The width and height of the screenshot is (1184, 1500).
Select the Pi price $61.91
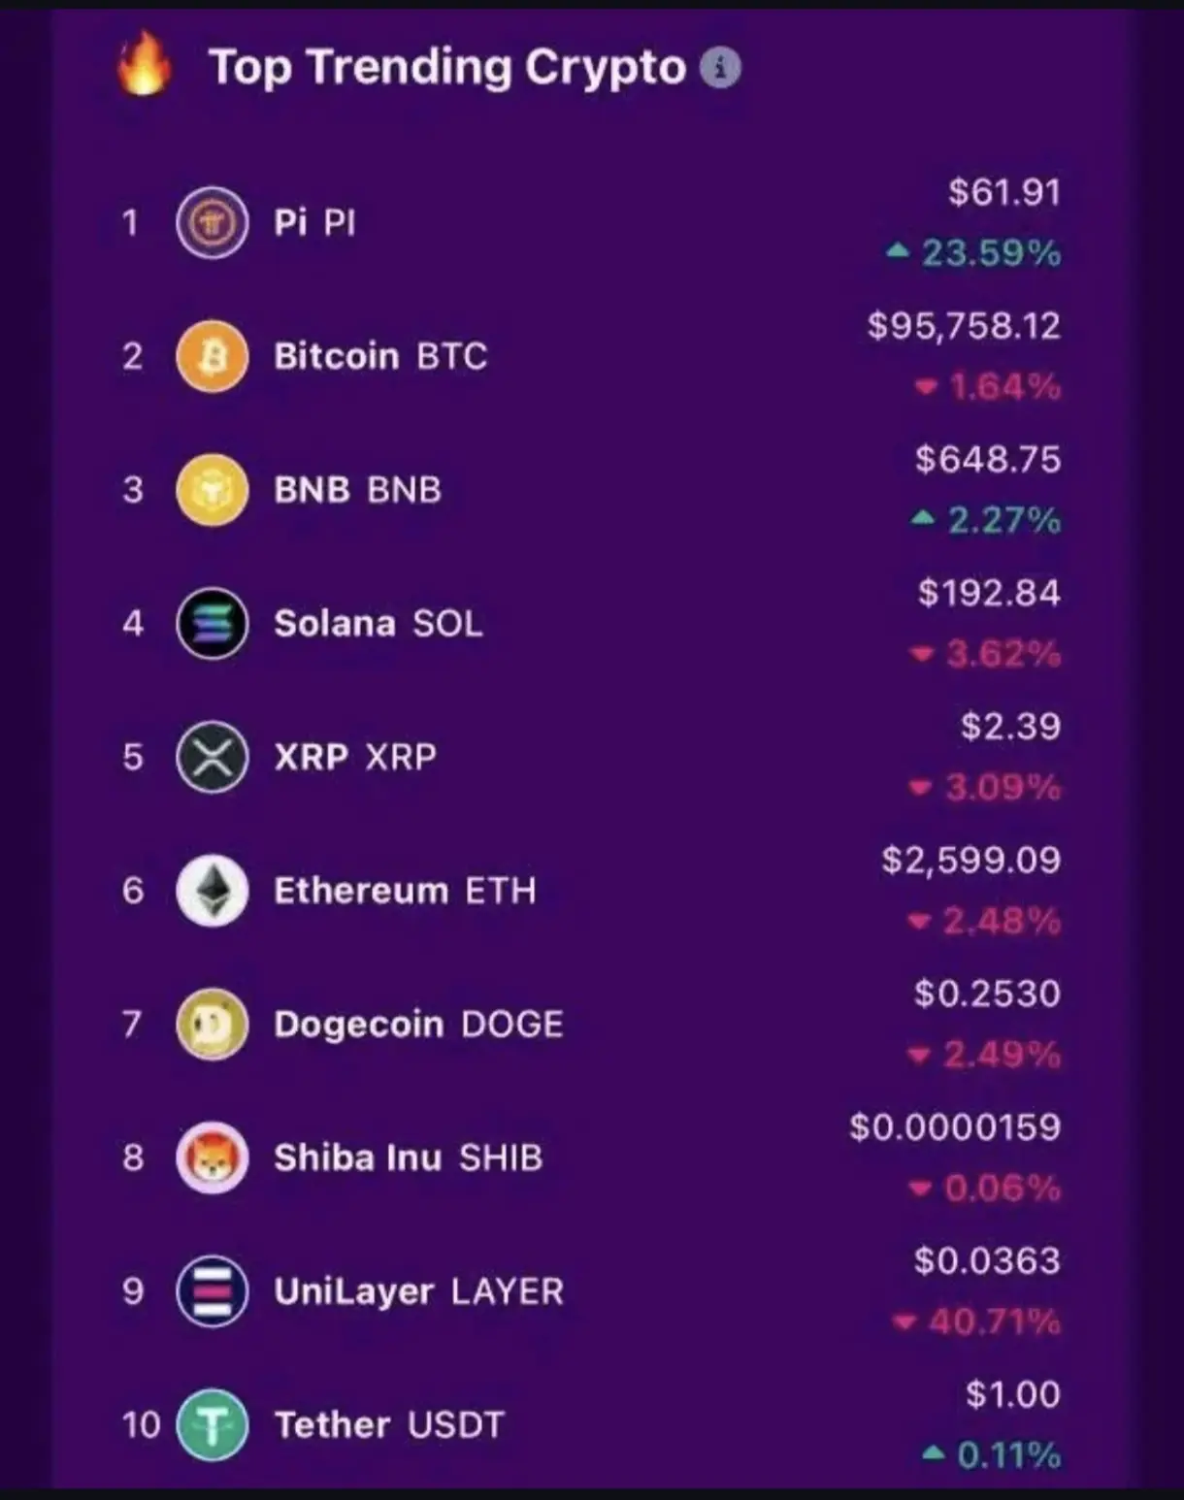(x=1004, y=192)
